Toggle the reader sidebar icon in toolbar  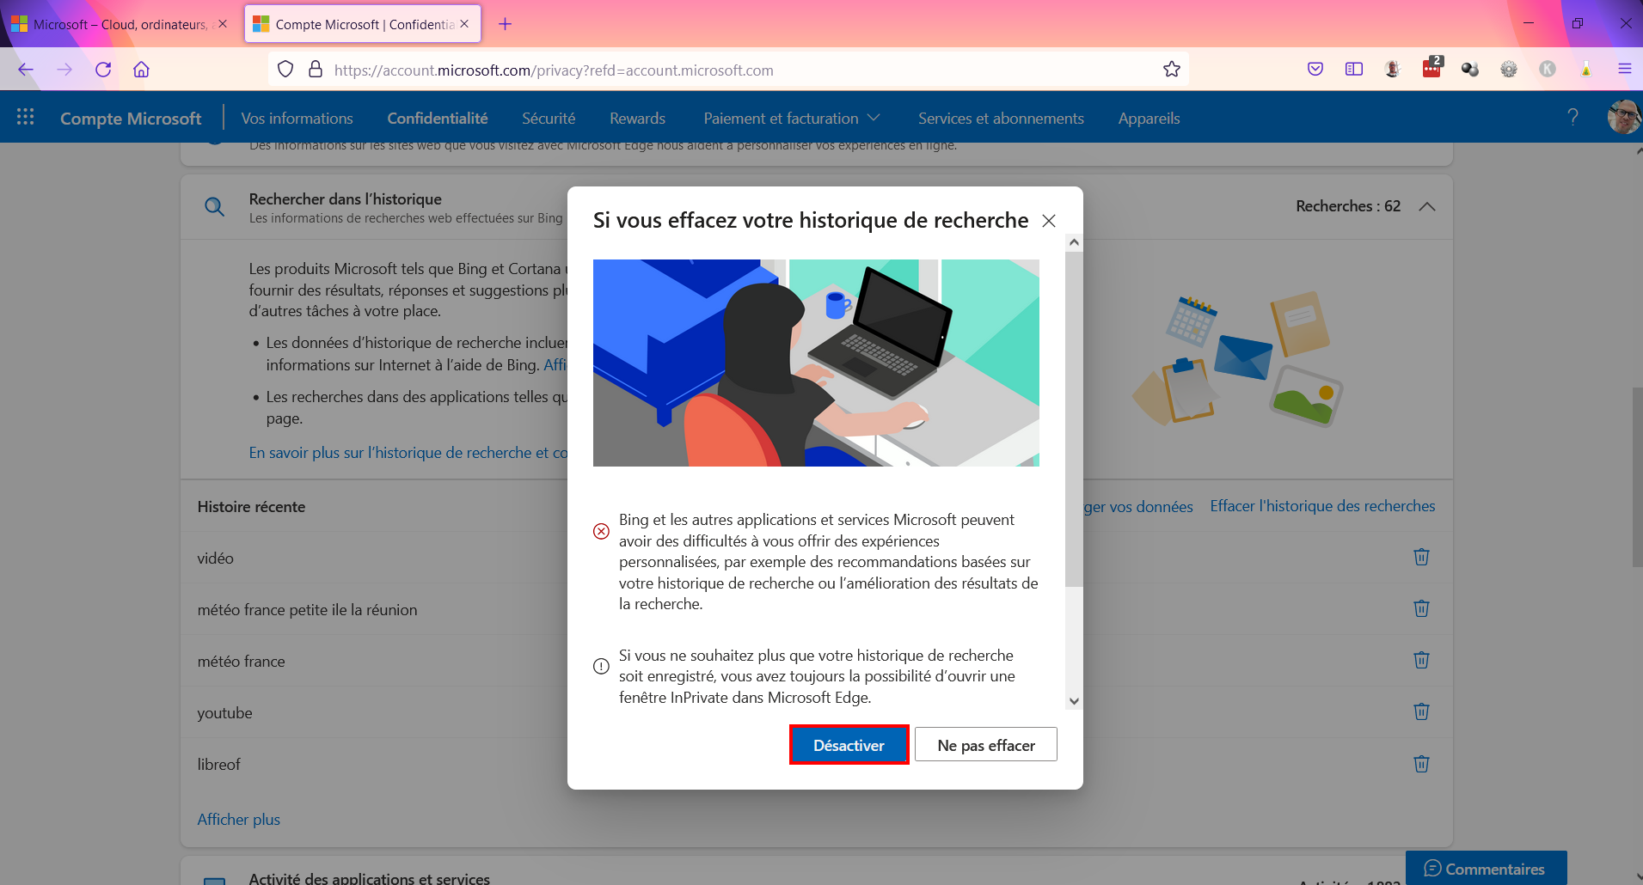[1354, 70]
